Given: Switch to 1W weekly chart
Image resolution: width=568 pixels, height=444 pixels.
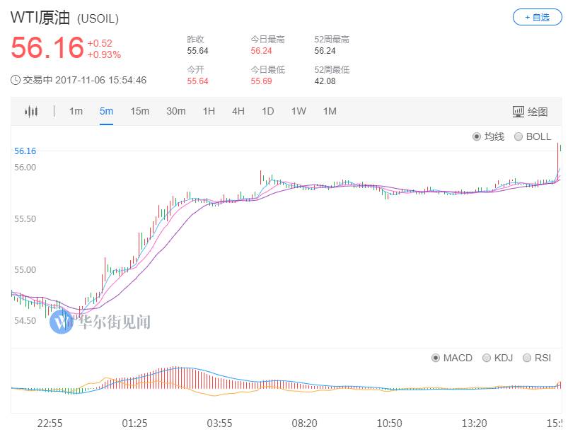Looking at the screenshot, I should [x=299, y=111].
